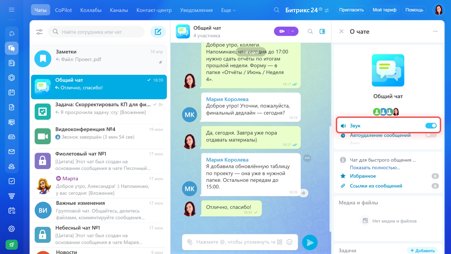Viewport: 451px width, 254px height.
Task: Click Показать полностью link in chat description
Action: tap(375, 168)
